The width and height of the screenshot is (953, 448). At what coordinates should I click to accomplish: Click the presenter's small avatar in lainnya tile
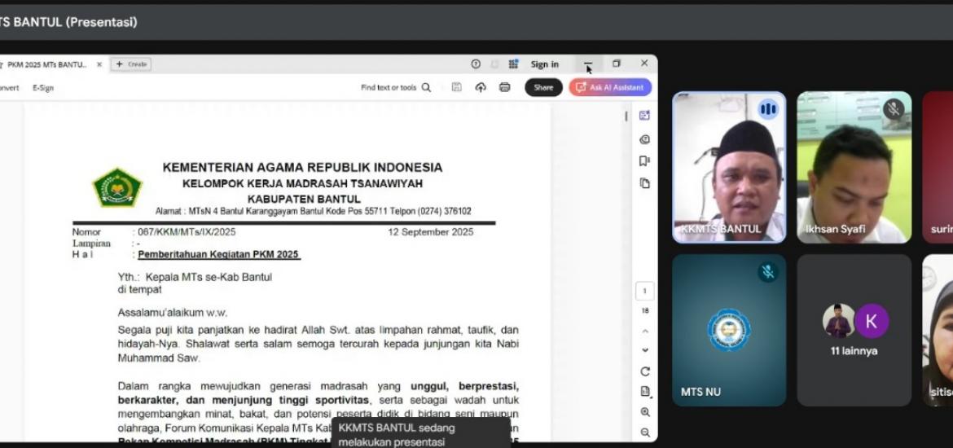[x=838, y=321]
